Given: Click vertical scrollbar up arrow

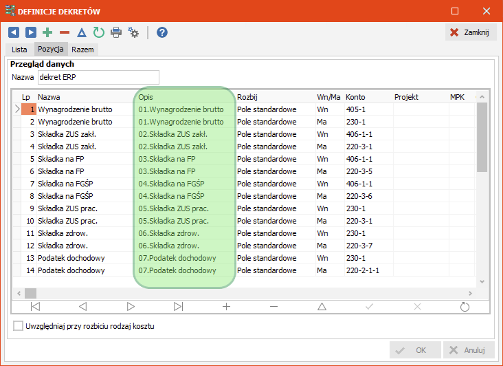Looking at the screenshot, I should [x=482, y=96].
